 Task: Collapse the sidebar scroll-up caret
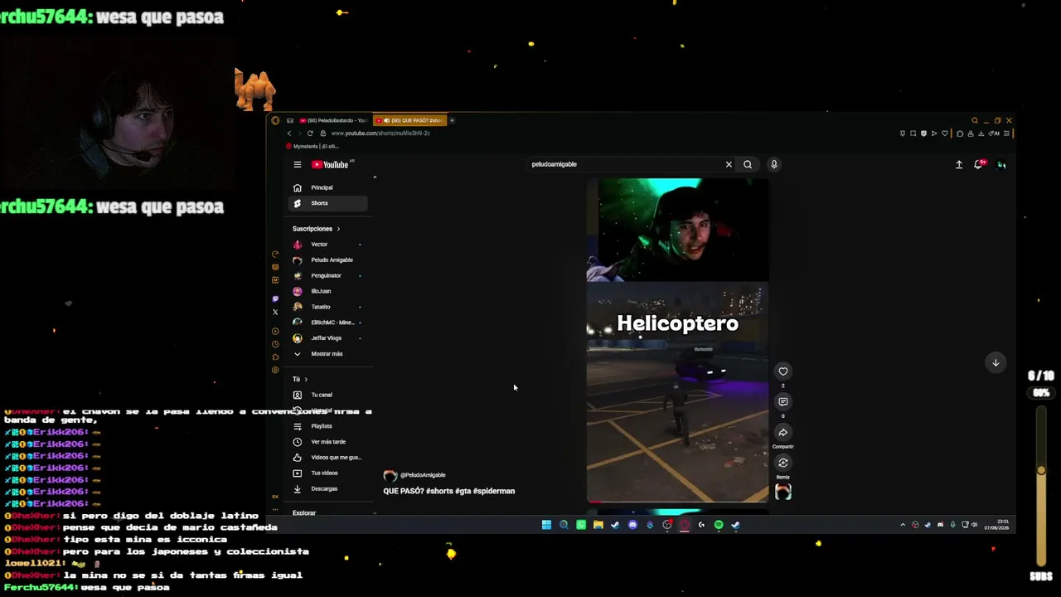(x=375, y=177)
